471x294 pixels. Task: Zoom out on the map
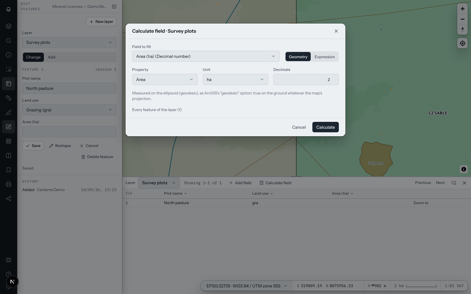(x=462, y=19)
